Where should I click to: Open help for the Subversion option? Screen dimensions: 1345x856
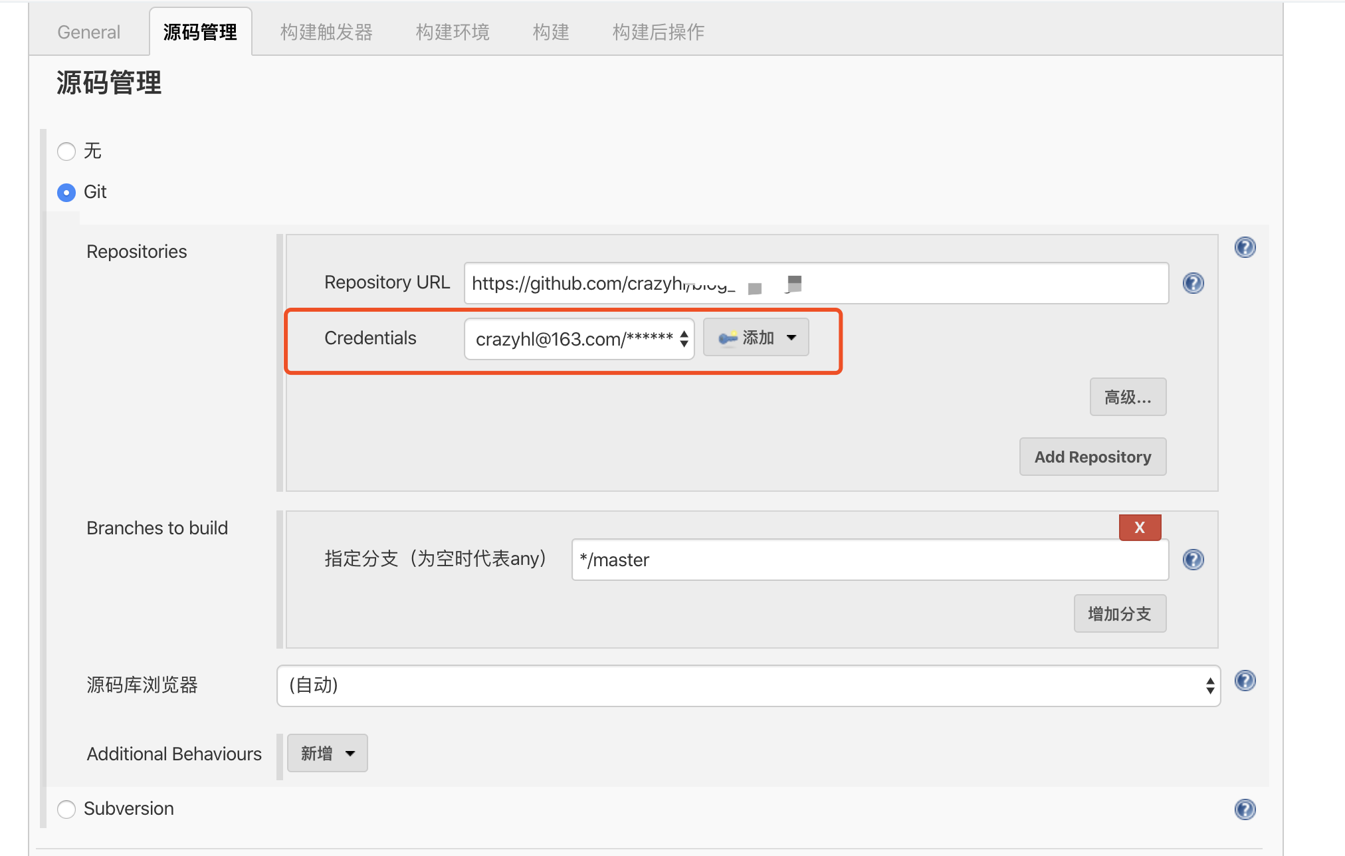[1245, 809]
